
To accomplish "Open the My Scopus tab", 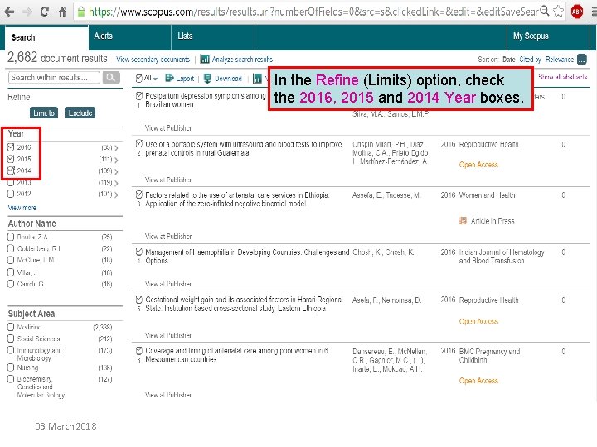I will 548,37.
